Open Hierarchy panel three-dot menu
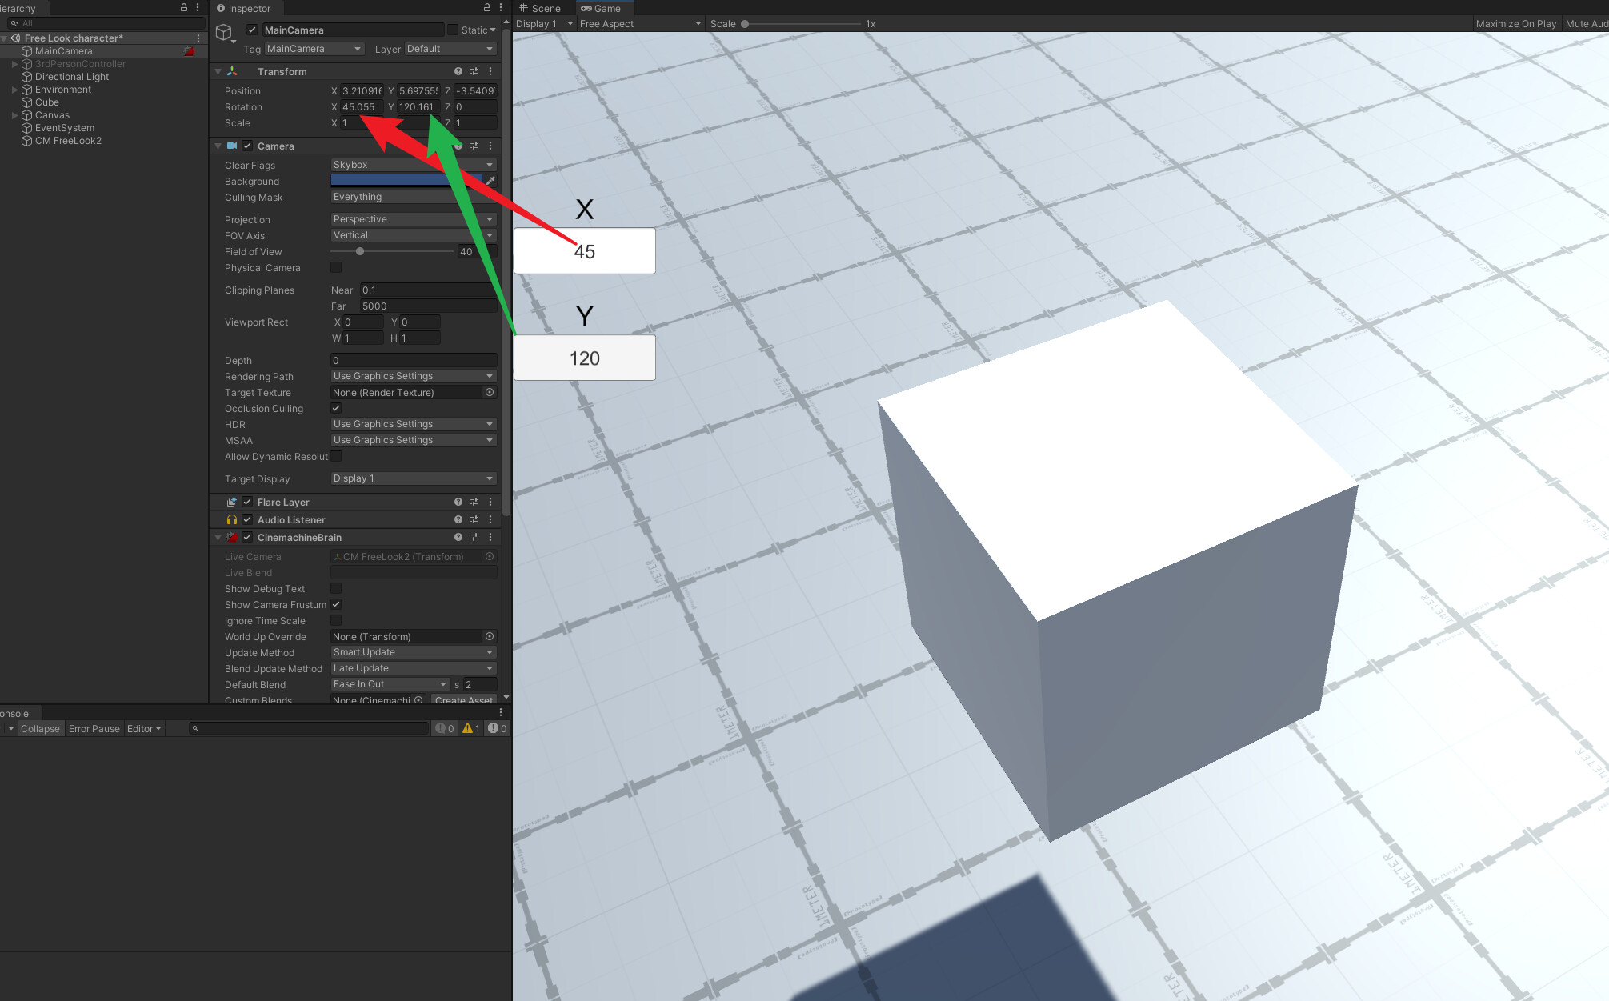 [x=198, y=7]
